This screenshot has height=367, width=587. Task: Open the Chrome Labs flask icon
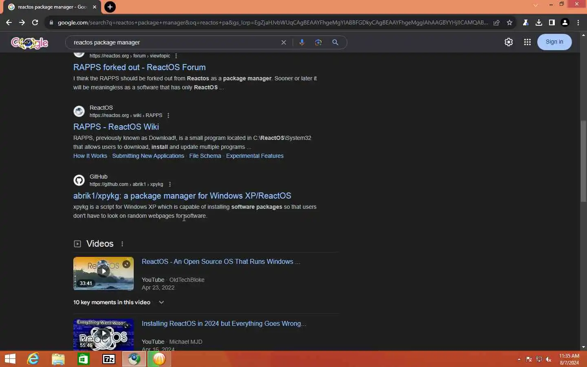pos(526,23)
